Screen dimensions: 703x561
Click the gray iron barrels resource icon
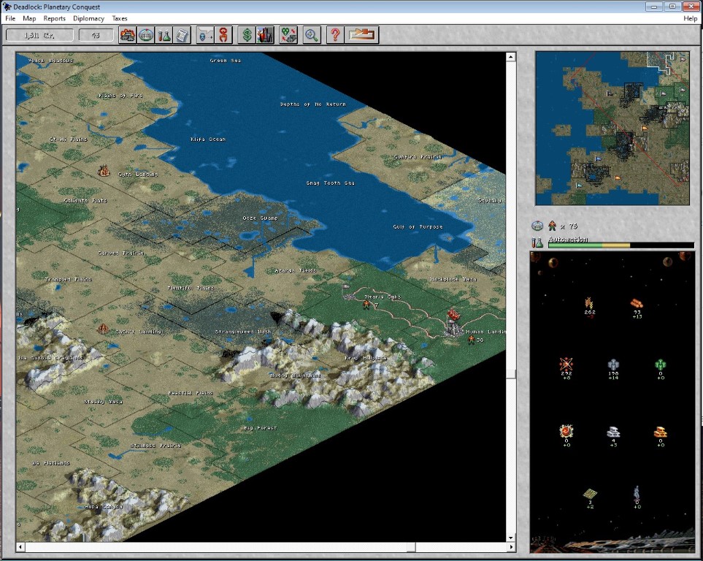tap(613, 365)
